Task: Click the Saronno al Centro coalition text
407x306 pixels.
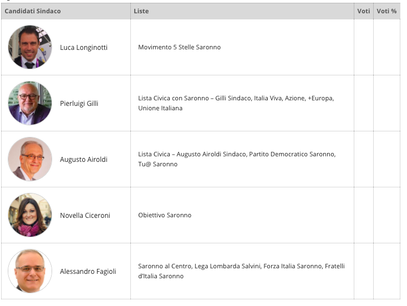Action: pyautogui.click(x=241, y=271)
